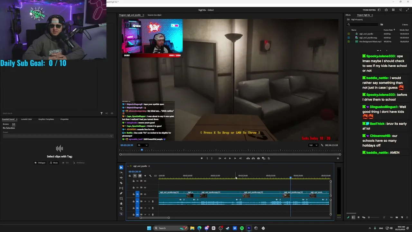Switch to the Lumetri Color tab

[26, 119]
